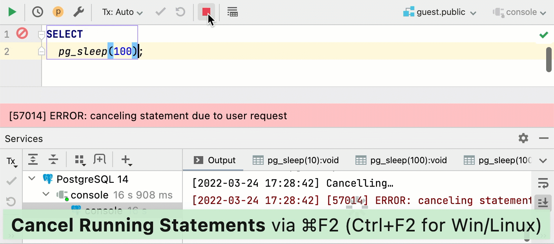Commit the transaction with the checkmark icon

(160, 12)
